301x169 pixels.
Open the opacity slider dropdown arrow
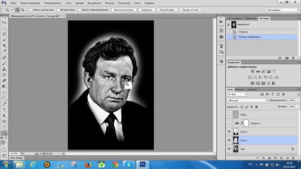click(298, 100)
